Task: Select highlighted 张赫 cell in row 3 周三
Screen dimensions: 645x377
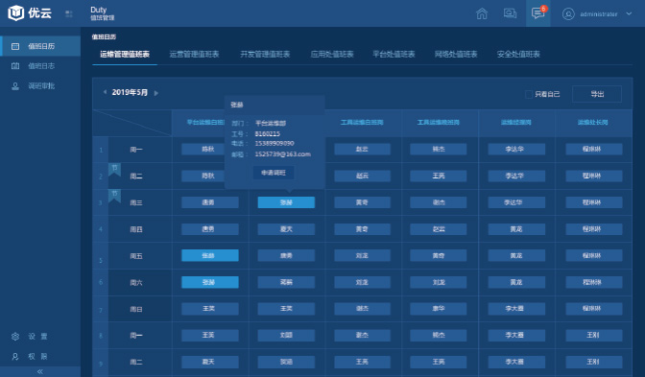Action: (x=286, y=202)
